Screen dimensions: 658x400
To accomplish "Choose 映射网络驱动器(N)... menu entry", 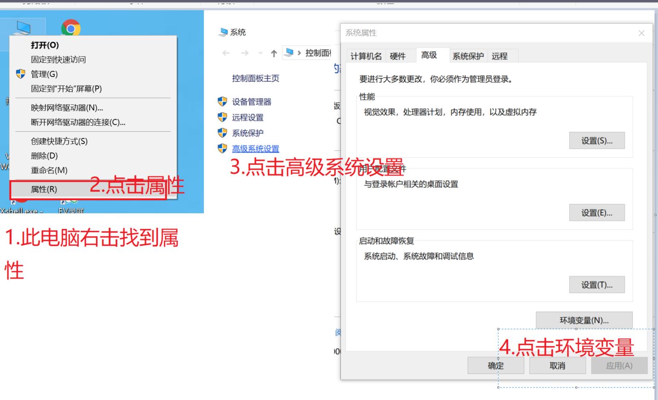I will point(93,108).
